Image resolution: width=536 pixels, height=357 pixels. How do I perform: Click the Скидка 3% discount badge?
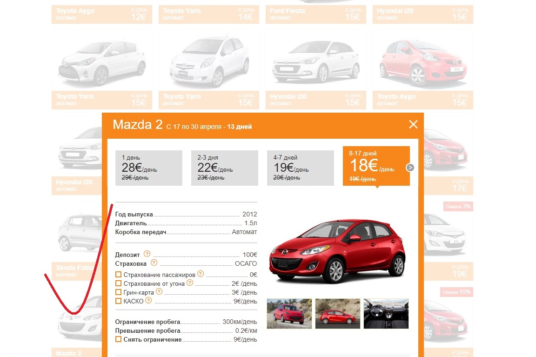coord(458,207)
